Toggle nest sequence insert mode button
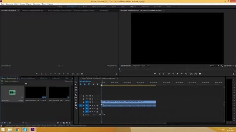Image resolution: width=236 pixels, height=132 pixels. pyautogui.click(x=80, y=84)
